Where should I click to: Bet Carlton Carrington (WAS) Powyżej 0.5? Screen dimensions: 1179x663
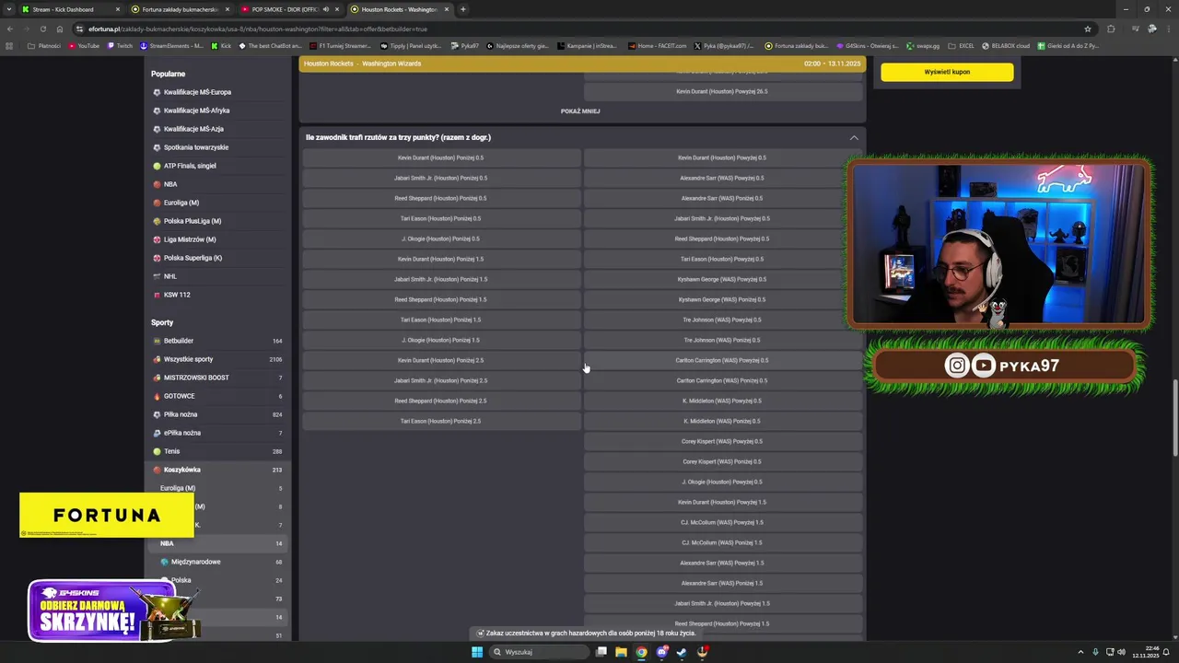click(722, 360)
